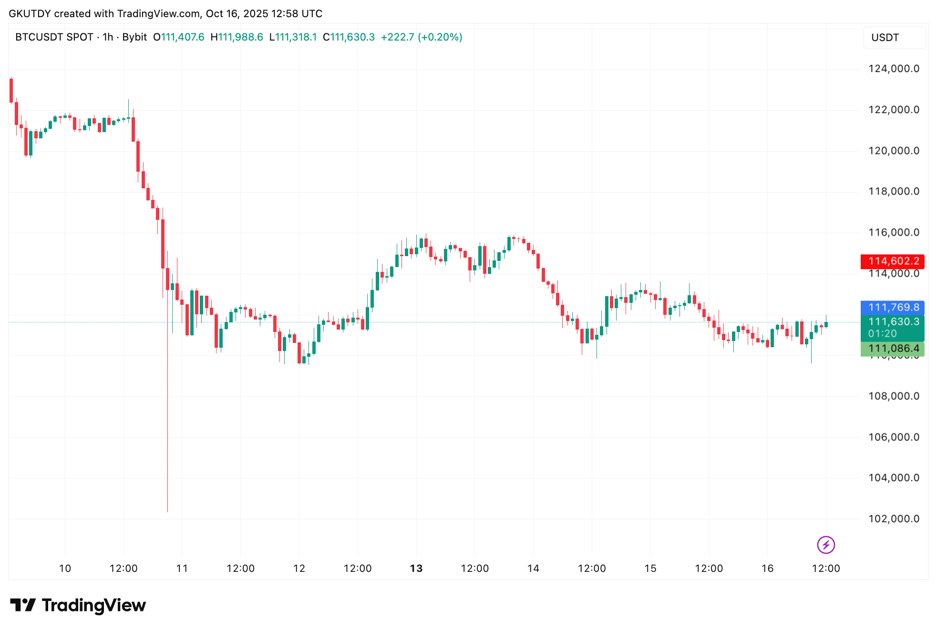Click the 01:20 candle countdown timer
Screen dimensions: 937x631
(x=882, y=334)
